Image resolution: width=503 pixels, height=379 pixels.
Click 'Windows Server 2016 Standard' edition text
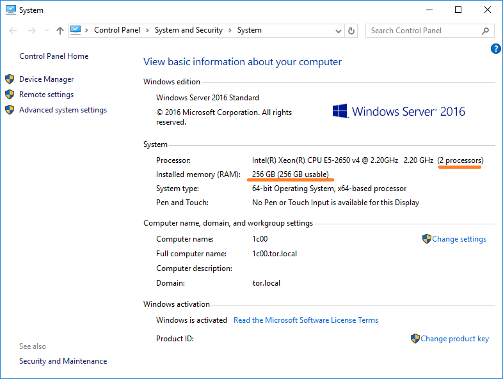pyautogui.click(x=207, y=98)
